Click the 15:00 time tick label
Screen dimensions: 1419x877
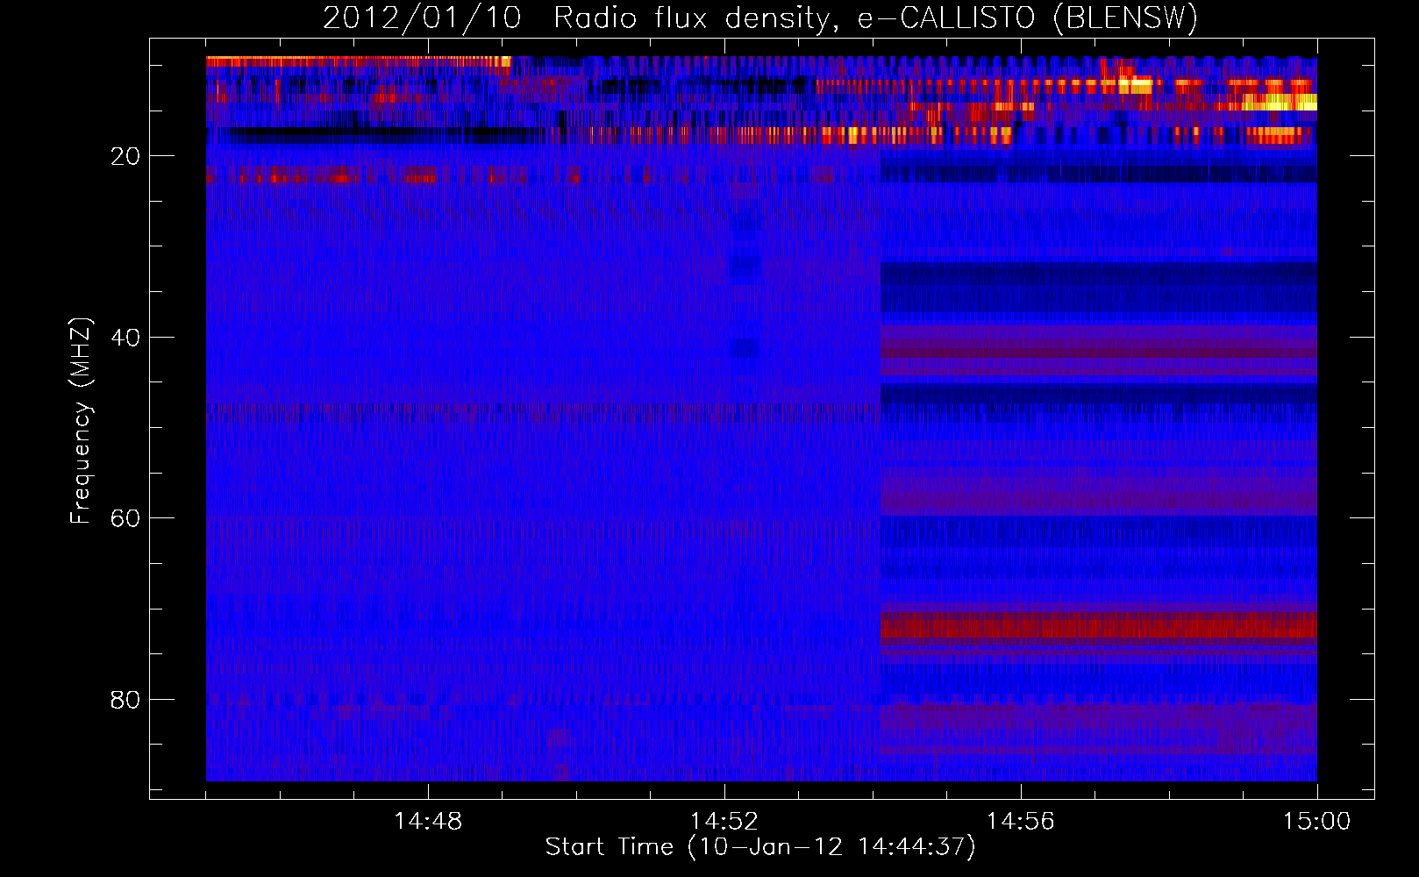[1316, 822]
